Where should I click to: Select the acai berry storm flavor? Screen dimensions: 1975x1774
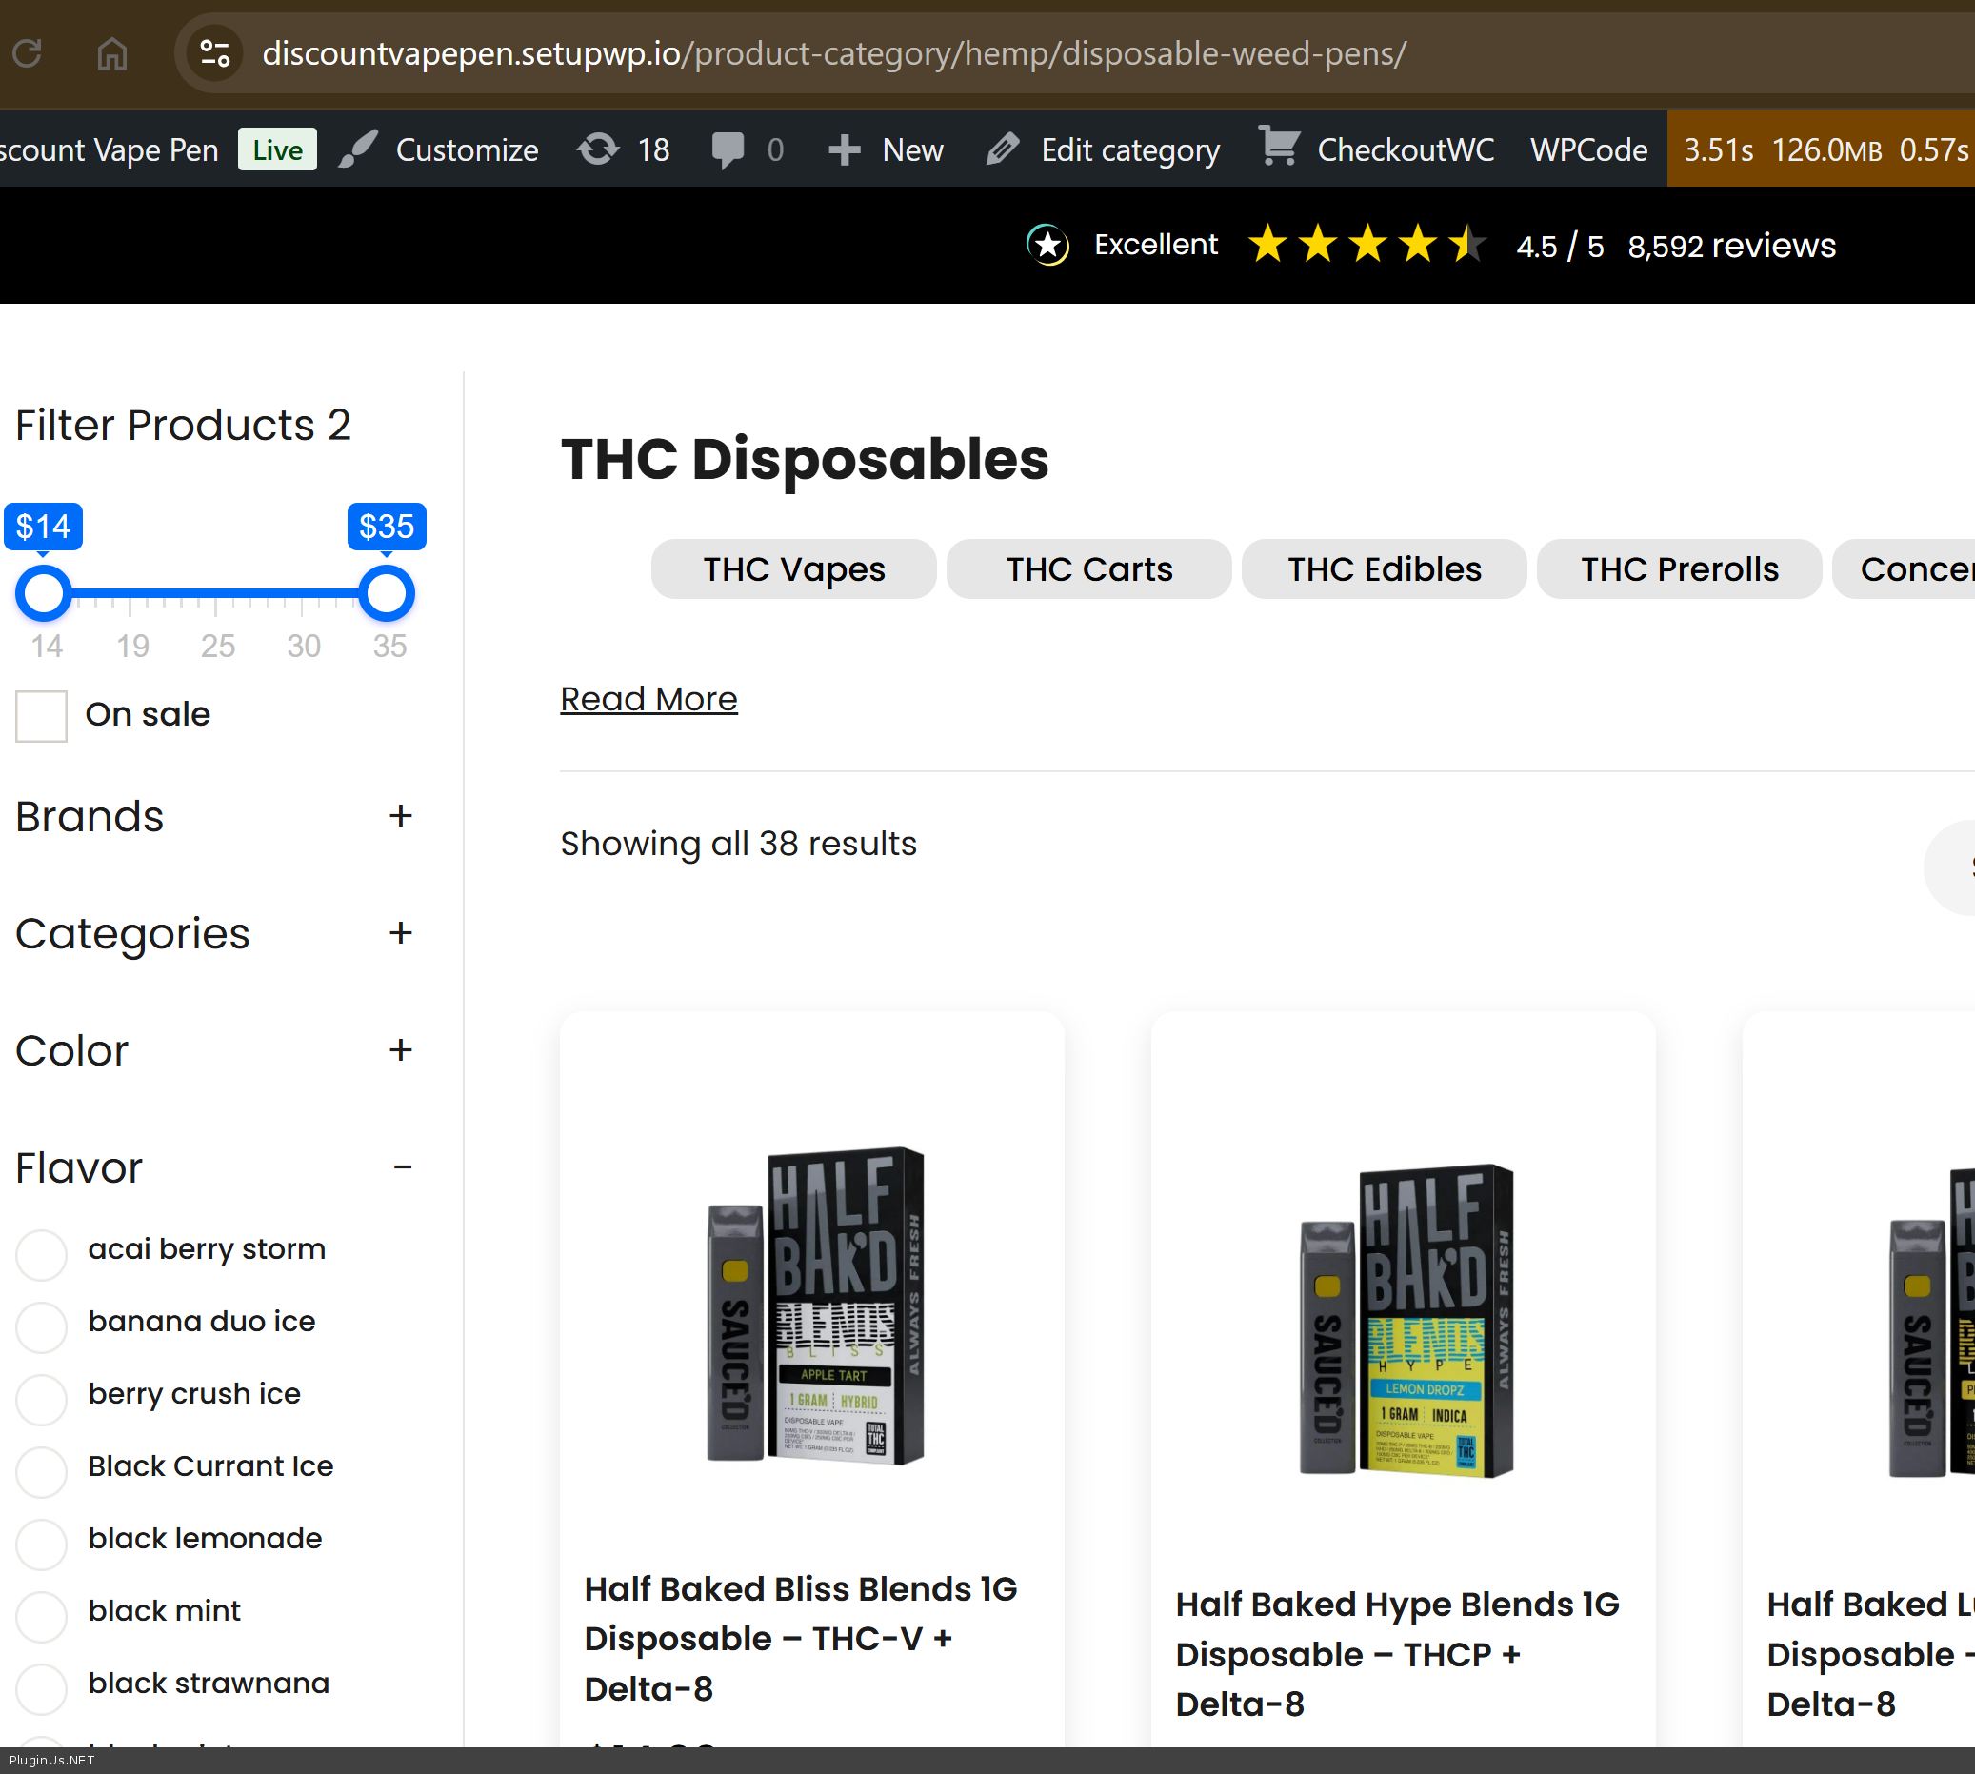click(41, 1253)
